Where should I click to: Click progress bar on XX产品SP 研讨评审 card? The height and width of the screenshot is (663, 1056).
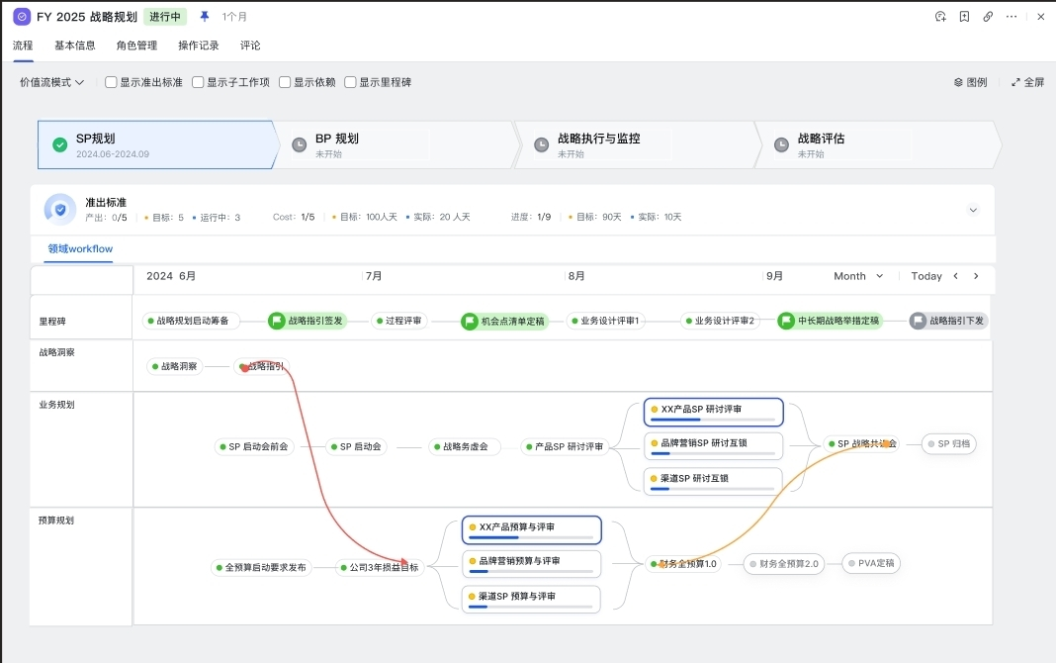(714, 420)
